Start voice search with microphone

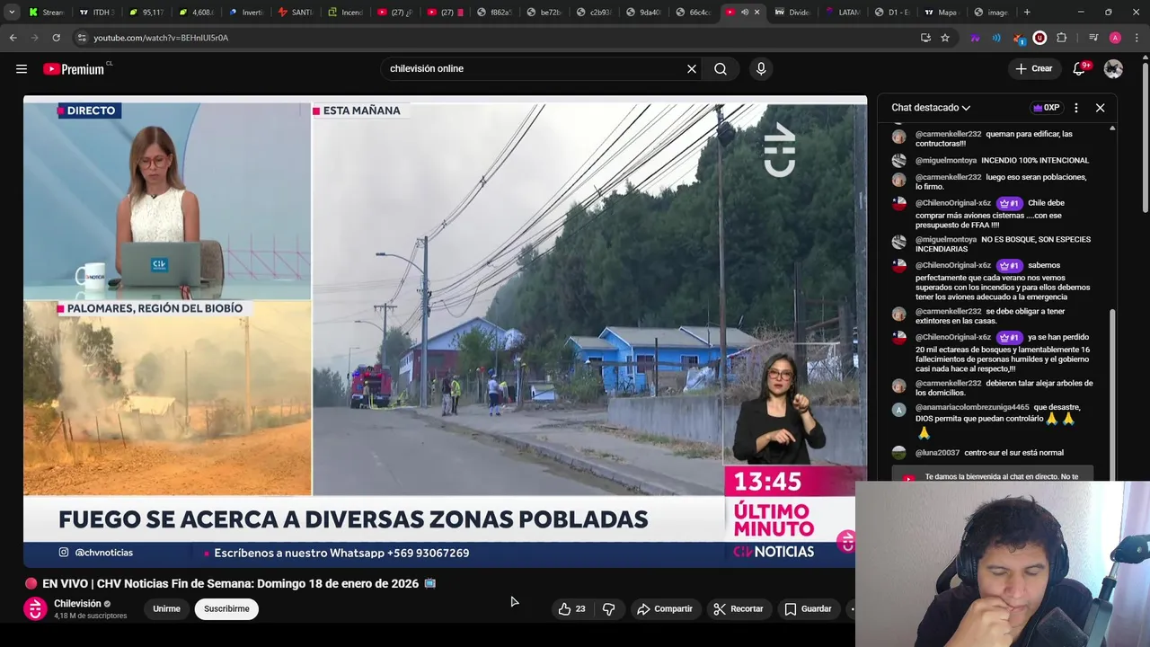click(x=761, y=68)
